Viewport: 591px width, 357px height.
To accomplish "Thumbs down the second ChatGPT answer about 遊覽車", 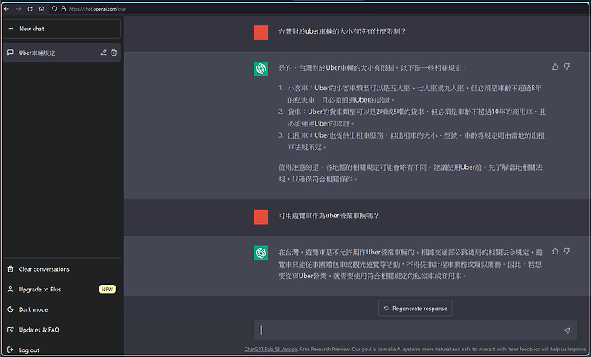I will click(567, 251).
